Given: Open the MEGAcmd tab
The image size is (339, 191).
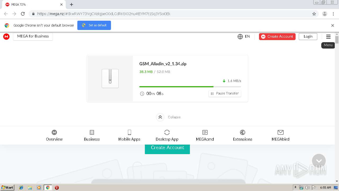Looking at the screenshot, I should click(205, 136).
